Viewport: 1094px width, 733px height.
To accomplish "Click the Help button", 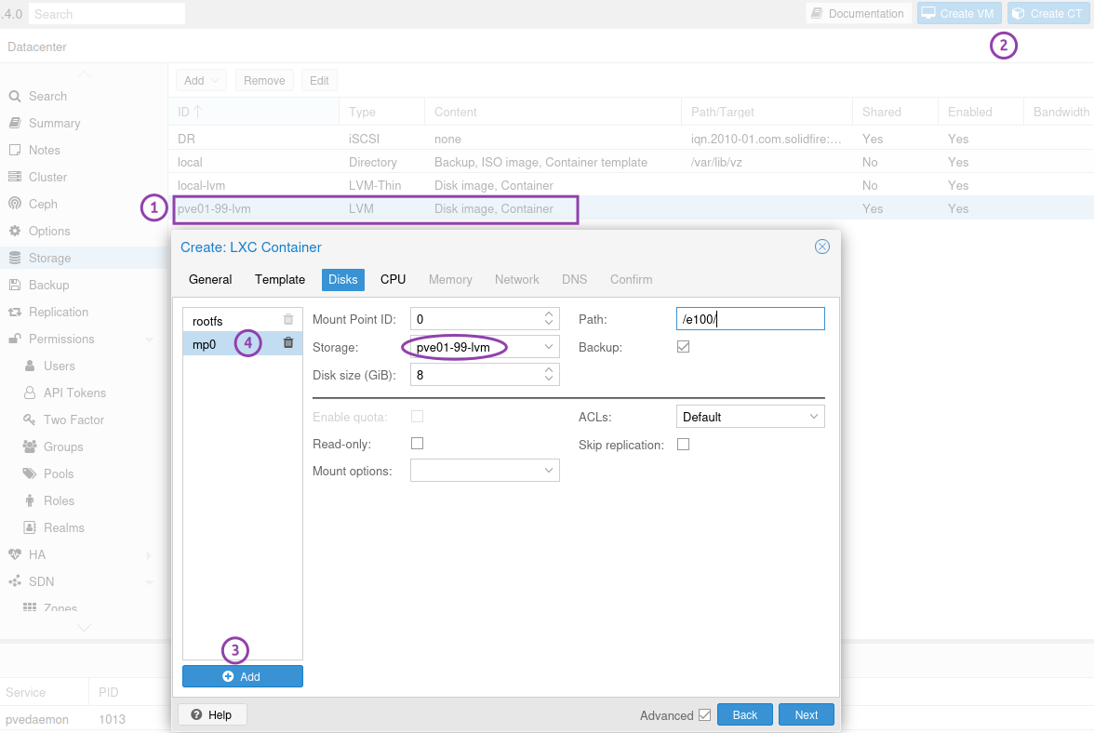I will coord(211,715).
